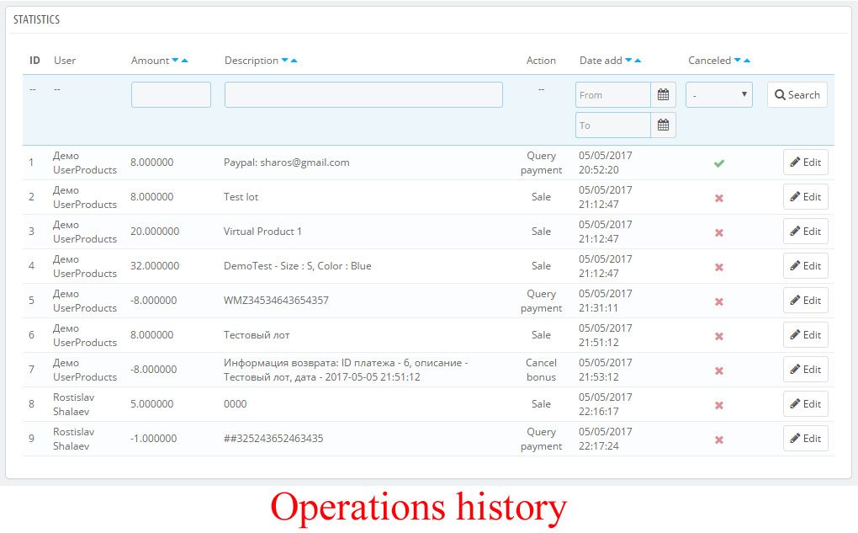Toggle canceled status for row 9
This screenshot has width=858, height=533.
click(718, 440)
